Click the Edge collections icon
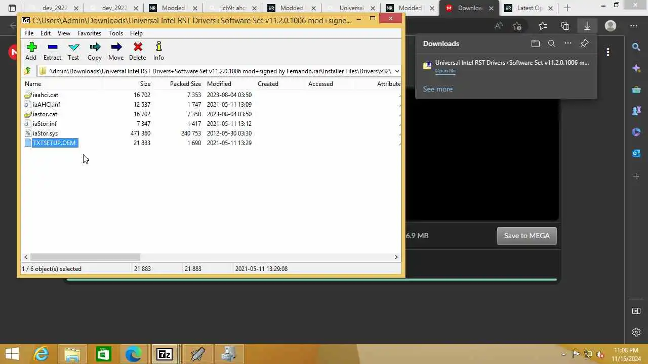Viewport: 648px width, 364px height. [x=565, y=26]
